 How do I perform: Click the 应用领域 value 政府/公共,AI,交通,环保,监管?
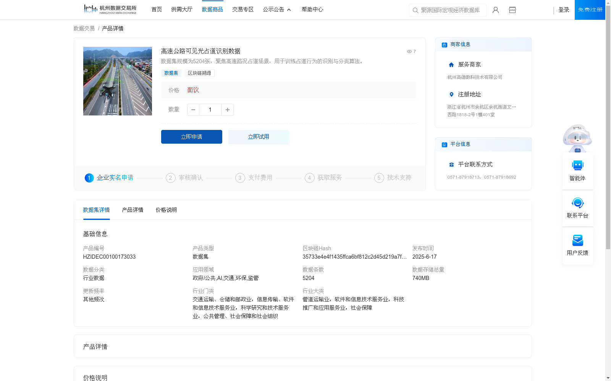[x=225, y=278]
